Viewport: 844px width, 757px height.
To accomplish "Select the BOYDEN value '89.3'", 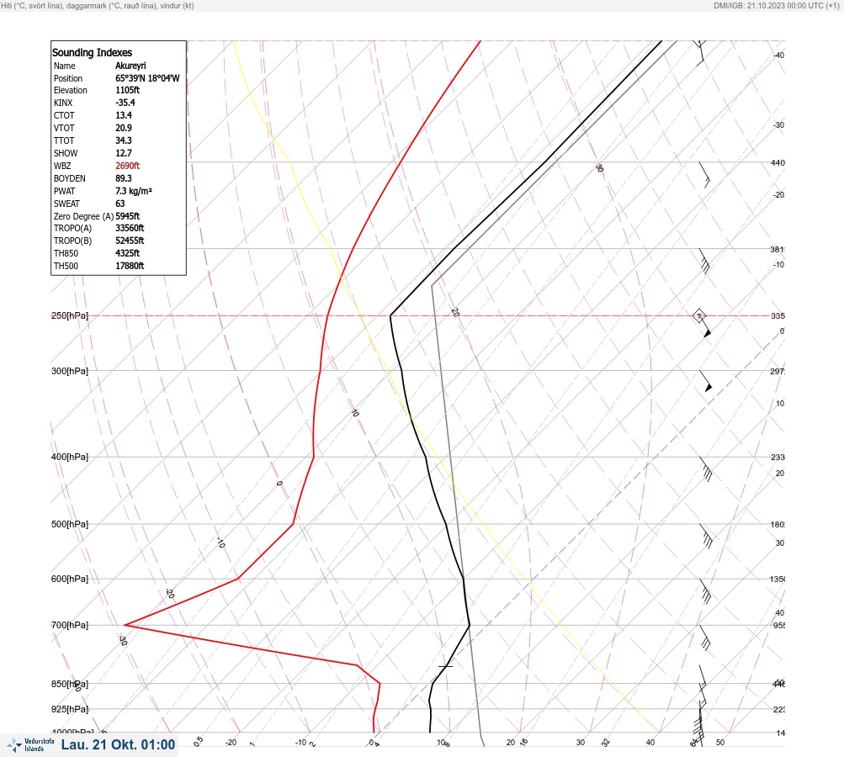I will (123, 178).
